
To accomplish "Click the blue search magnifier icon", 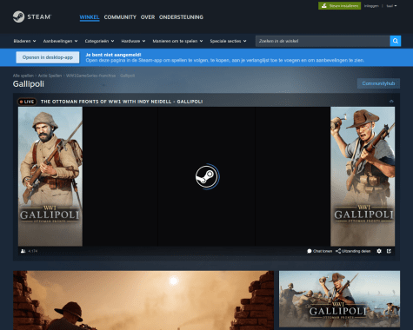I will pyautogui.click(x=396, y=41).
